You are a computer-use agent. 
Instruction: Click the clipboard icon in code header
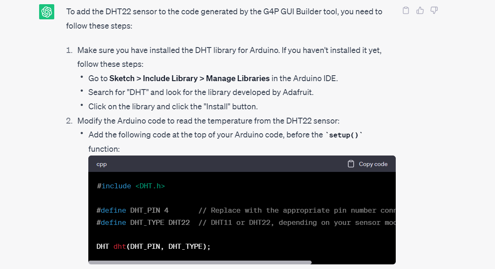point(351,164)
